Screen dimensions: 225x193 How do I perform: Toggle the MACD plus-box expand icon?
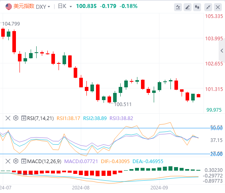[23, 161]
